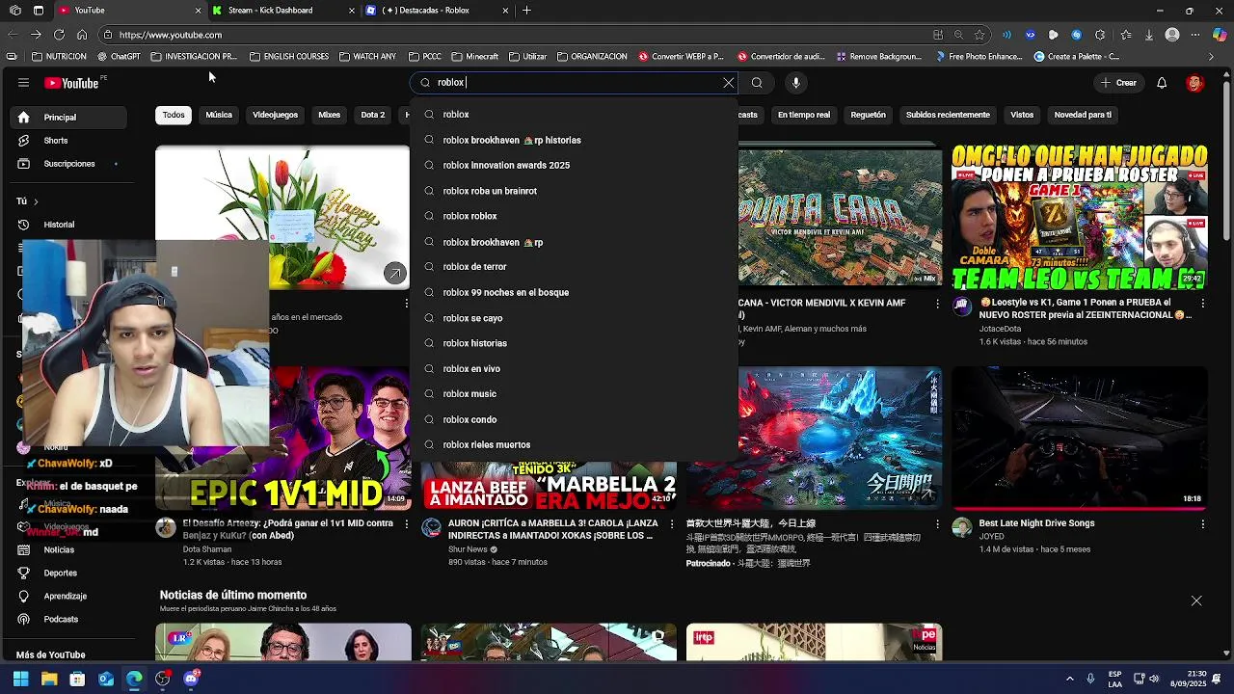Open the ChatGPT bookmark
Viewport: 1234px width, 694px height.
[x=118, y=57]
